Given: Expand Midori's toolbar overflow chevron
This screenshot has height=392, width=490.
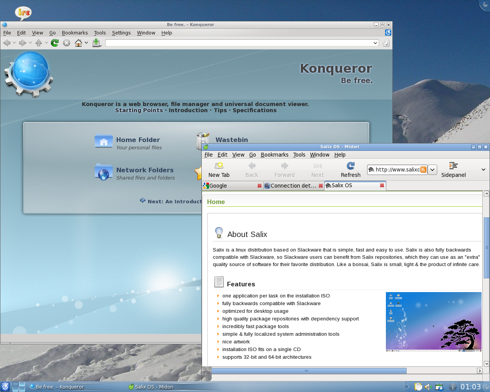Looking at the screenshot, I should coord(483,170).
